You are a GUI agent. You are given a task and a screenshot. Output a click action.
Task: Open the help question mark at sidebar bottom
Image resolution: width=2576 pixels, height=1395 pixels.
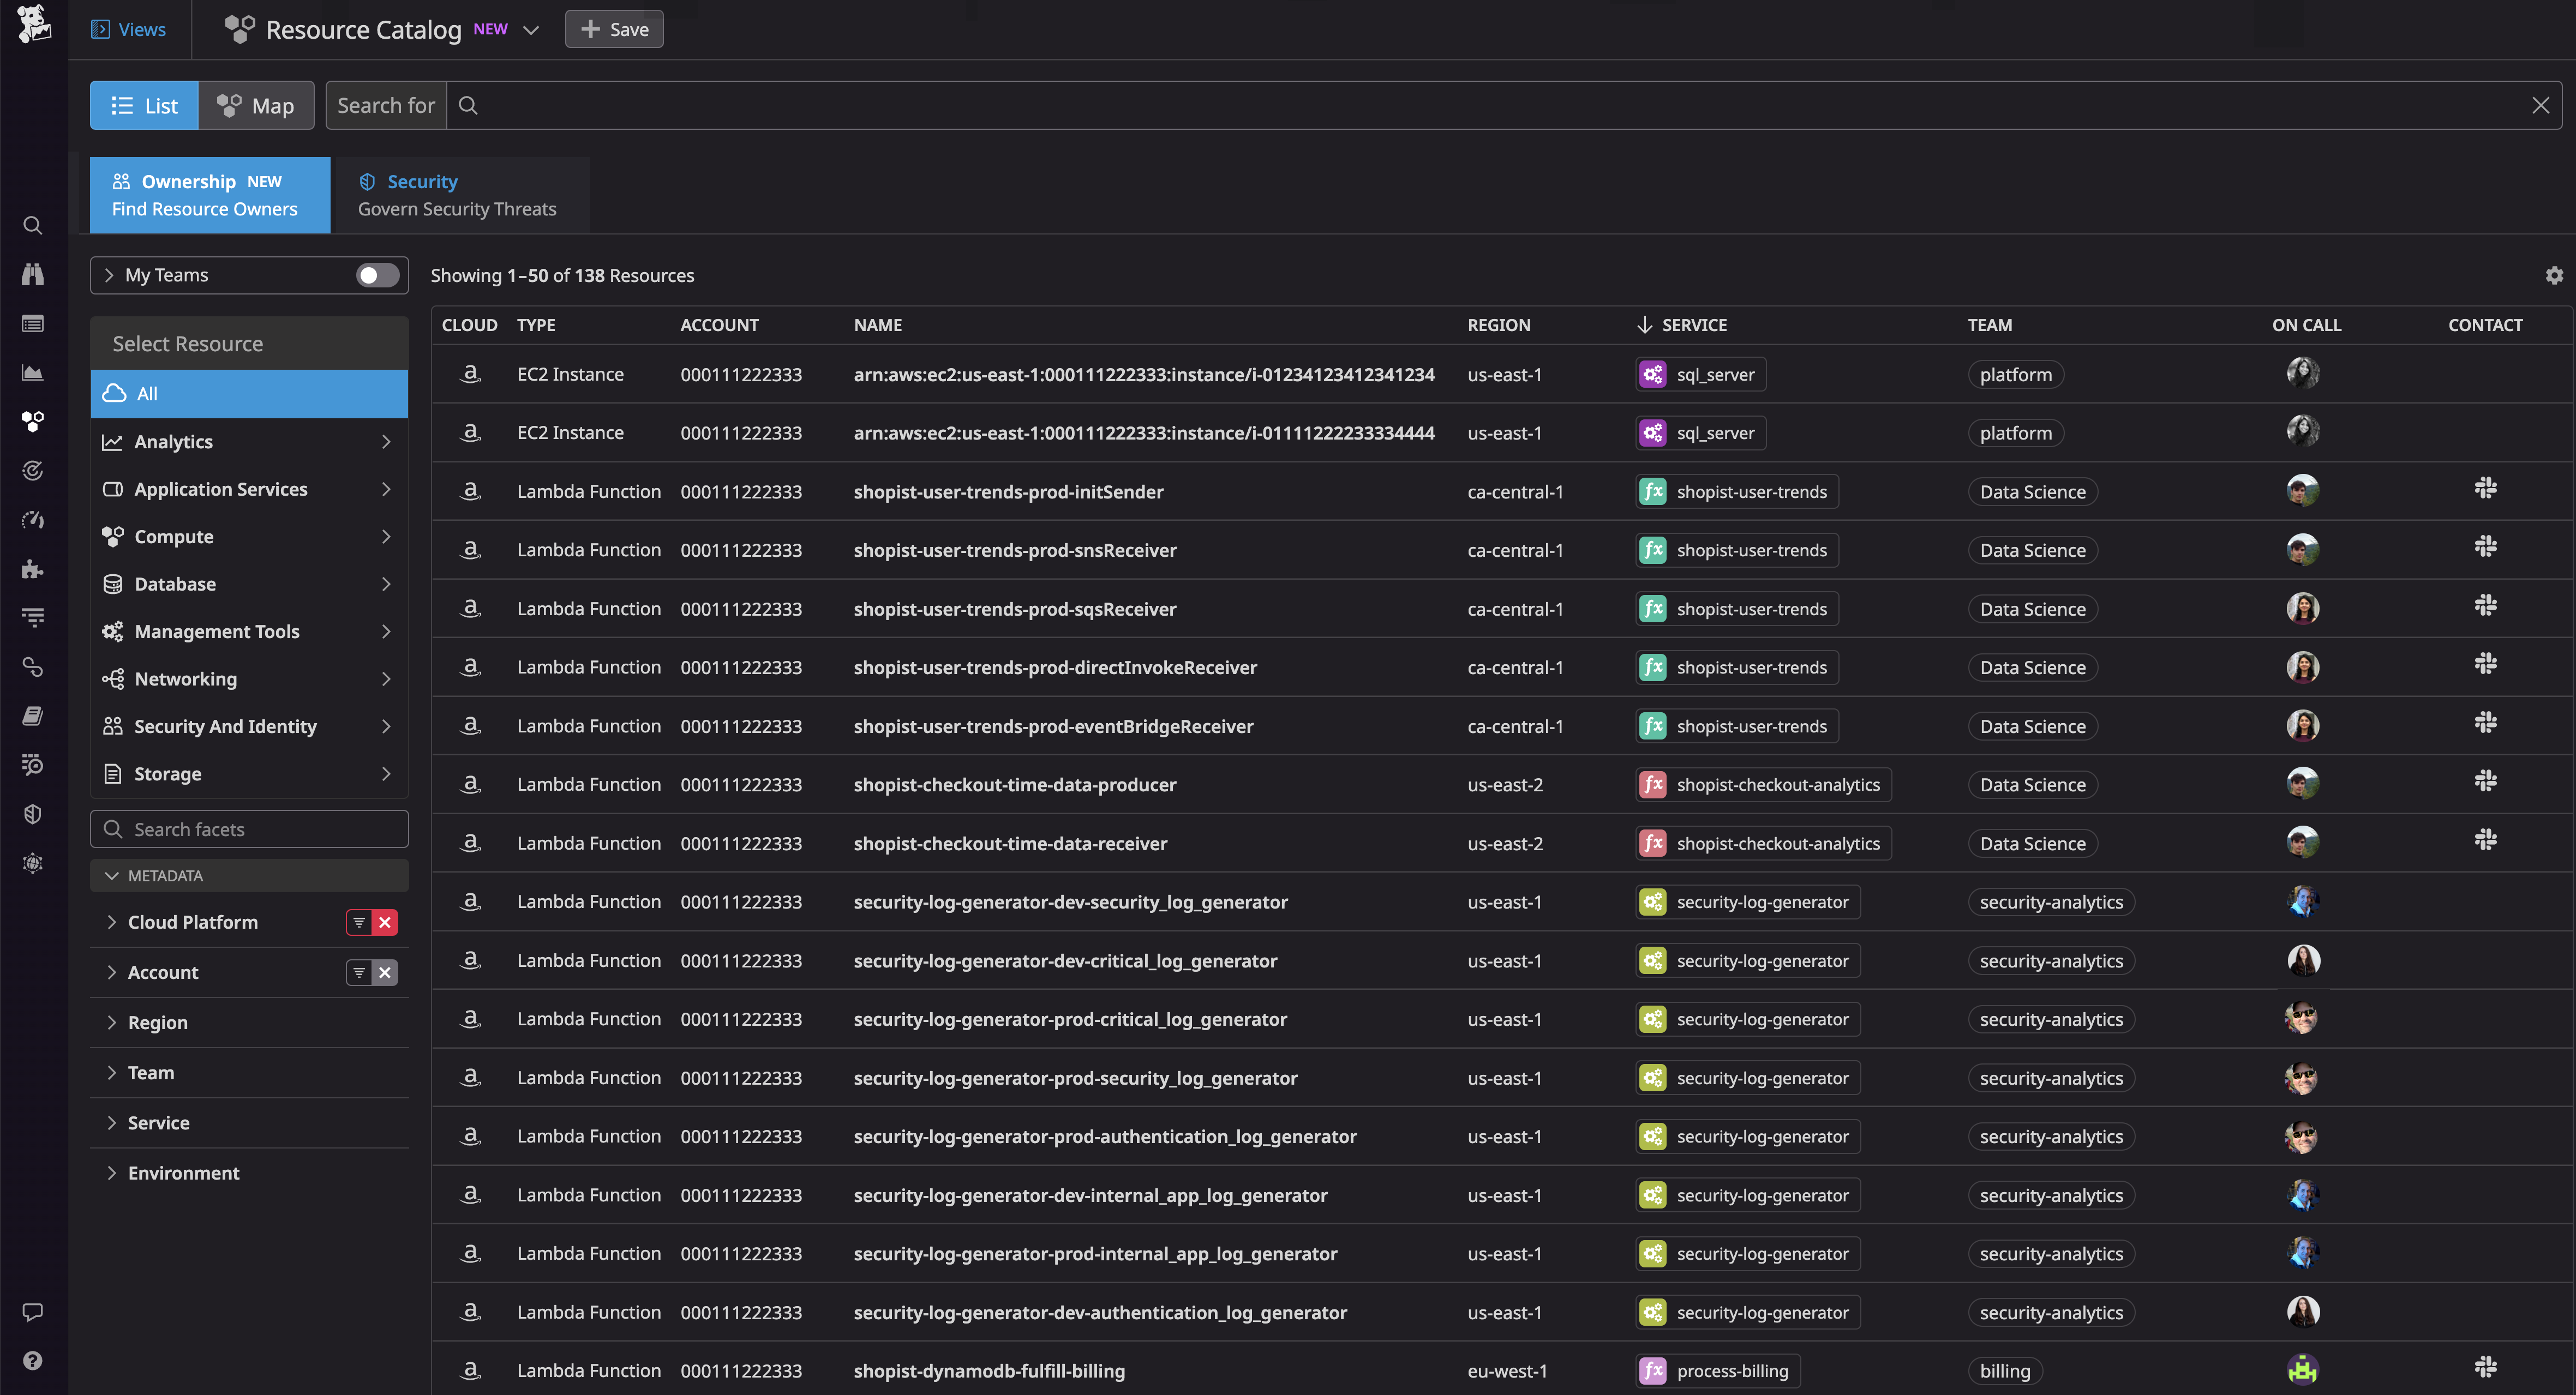32,1360
